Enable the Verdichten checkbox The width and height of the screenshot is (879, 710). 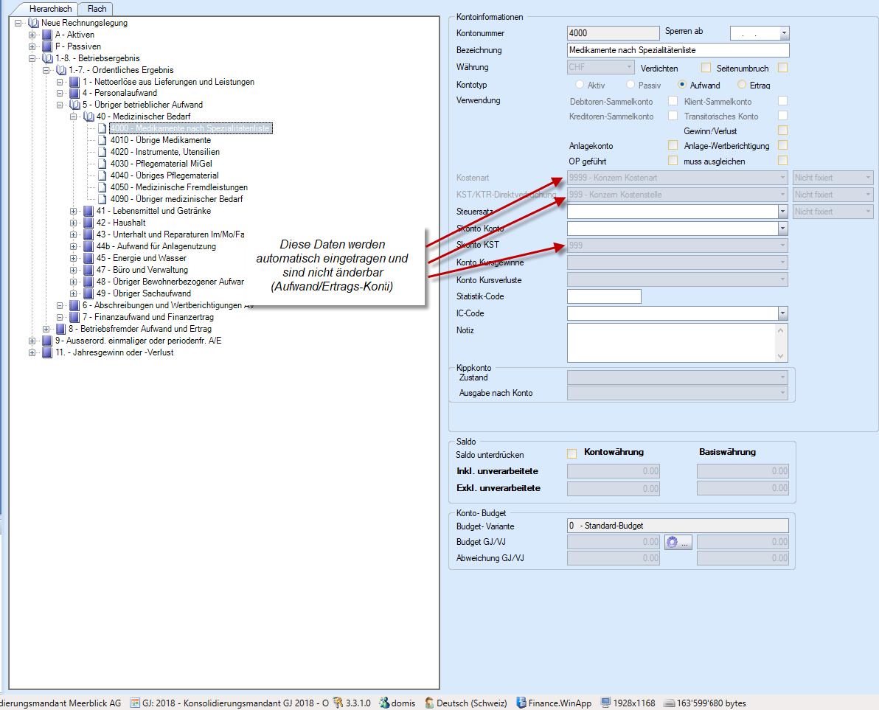tap(706, 68)
